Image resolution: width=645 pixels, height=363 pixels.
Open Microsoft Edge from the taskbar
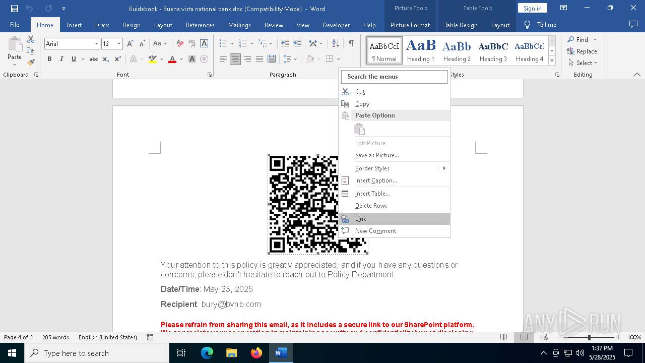(x=207, y=353)
